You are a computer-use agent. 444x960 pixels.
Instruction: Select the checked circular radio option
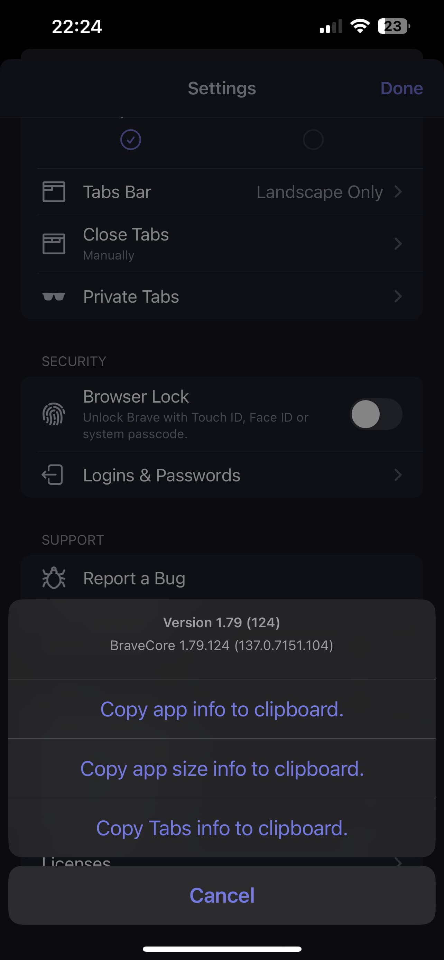130,140
